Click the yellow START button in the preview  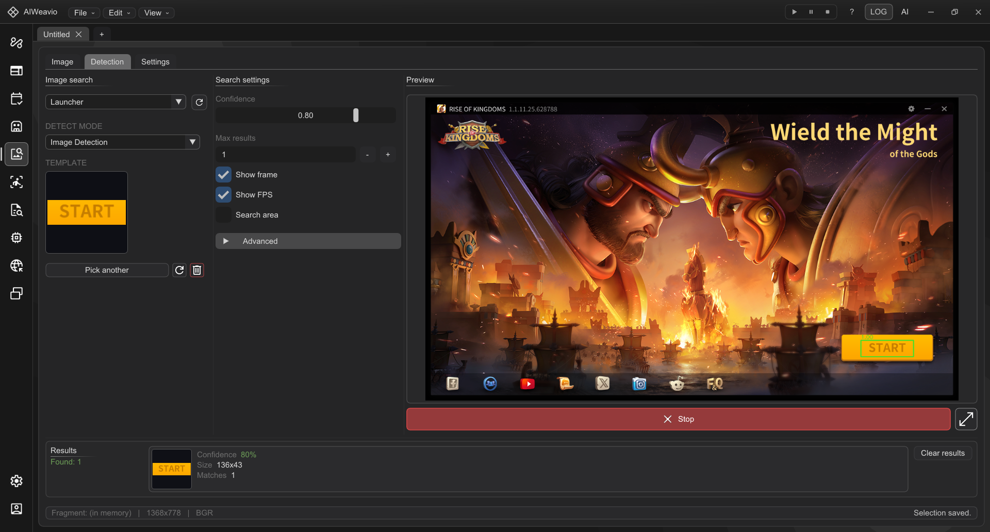(887, 348)
